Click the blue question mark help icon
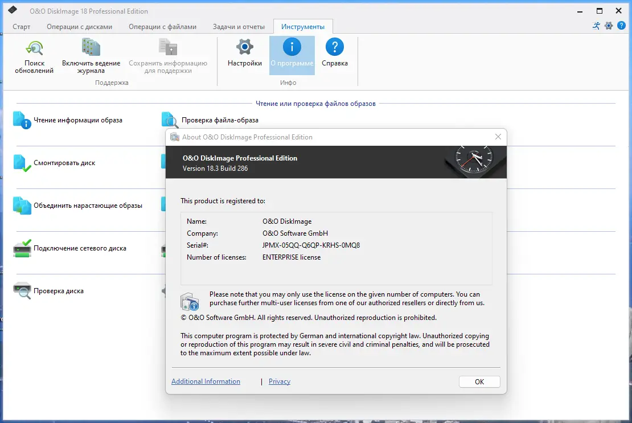 click(622, 26)
